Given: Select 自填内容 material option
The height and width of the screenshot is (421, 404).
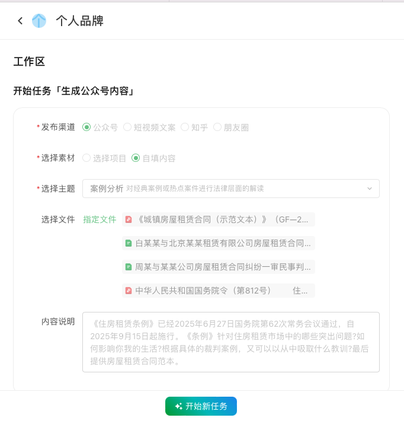Looking at the screenshot, I should 136,158.
